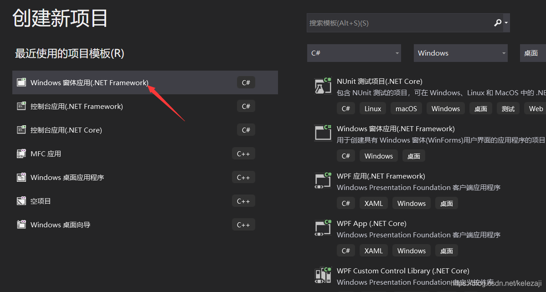546x292 pixels.
Task: Select the 空项目 recent template
Action: point(145,201)
